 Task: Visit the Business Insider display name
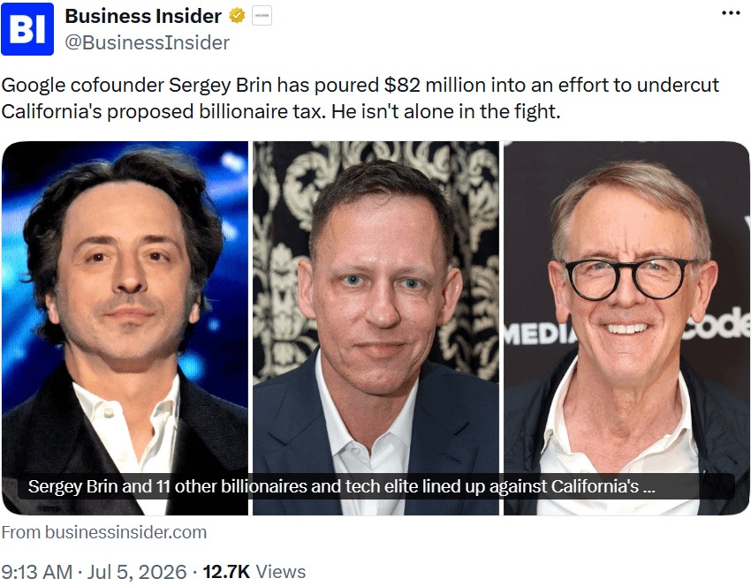[143, 16]
